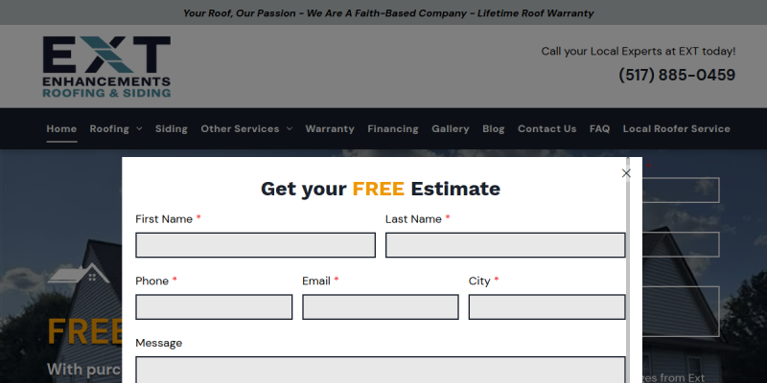Expand the Other Services submenu chevron
Screen dimensions: 767x383
(x=290, y=129)
